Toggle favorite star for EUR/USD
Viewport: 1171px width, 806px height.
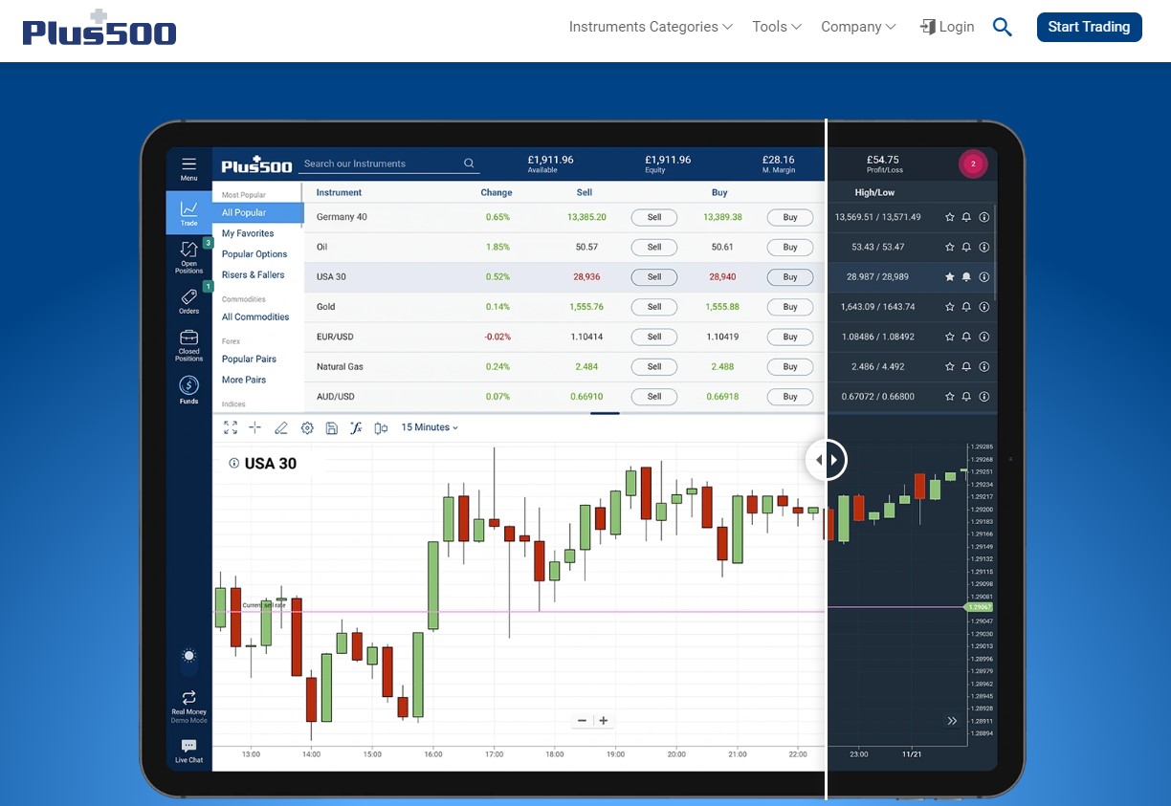950,337
